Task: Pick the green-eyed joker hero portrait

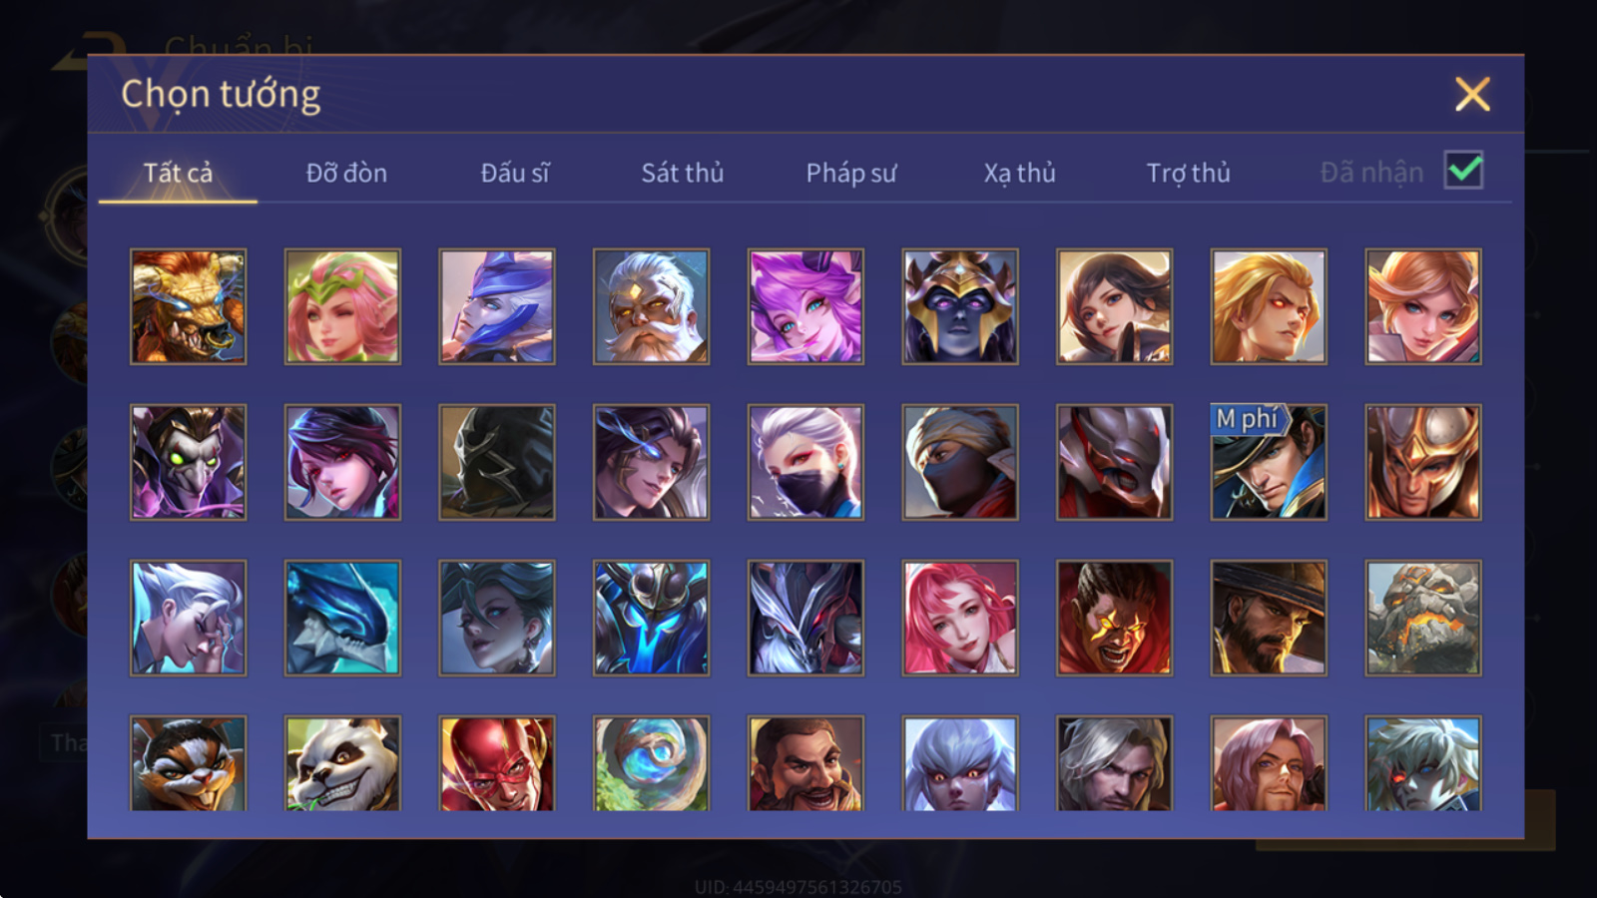Action: (x=188, y=462)
